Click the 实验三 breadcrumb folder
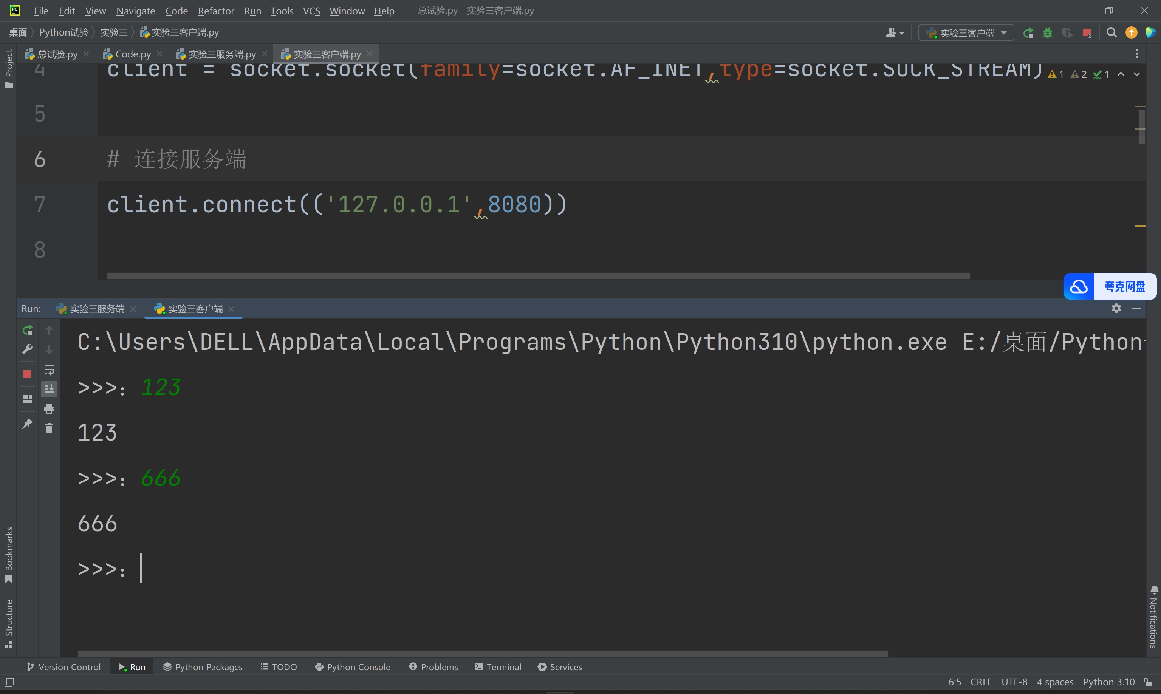Screen dimensions: 1161x694 [114, 32]
